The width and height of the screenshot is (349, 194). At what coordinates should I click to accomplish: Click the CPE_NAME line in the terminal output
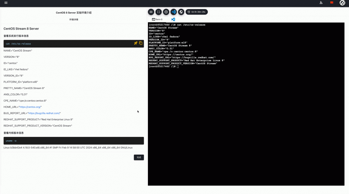point(173,52)
